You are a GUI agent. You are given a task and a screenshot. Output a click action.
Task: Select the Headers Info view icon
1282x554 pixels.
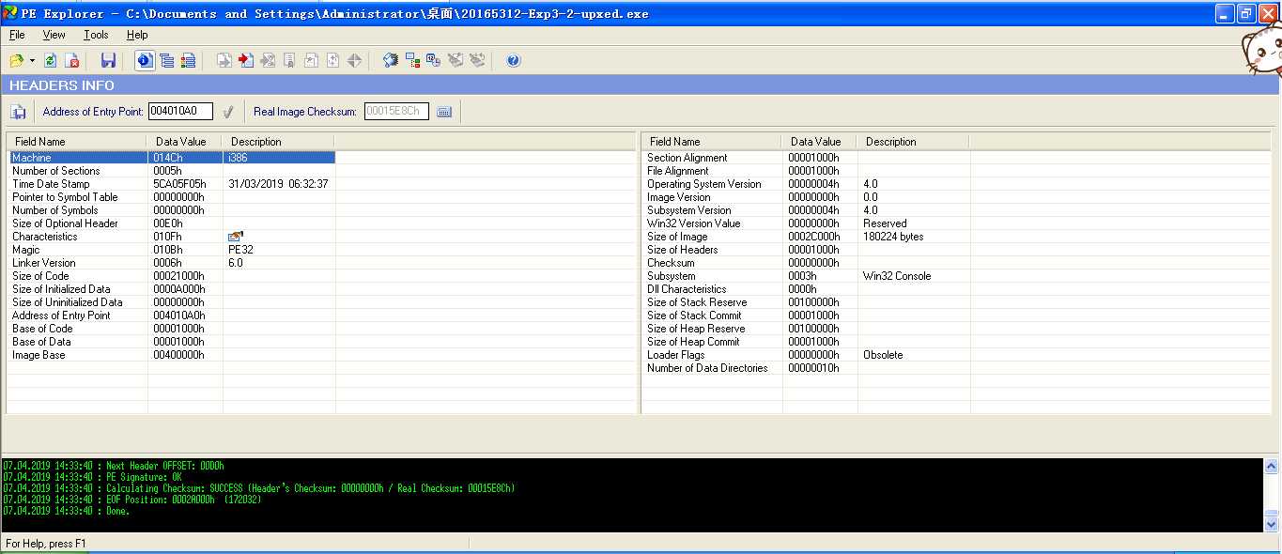coord(145,61)
